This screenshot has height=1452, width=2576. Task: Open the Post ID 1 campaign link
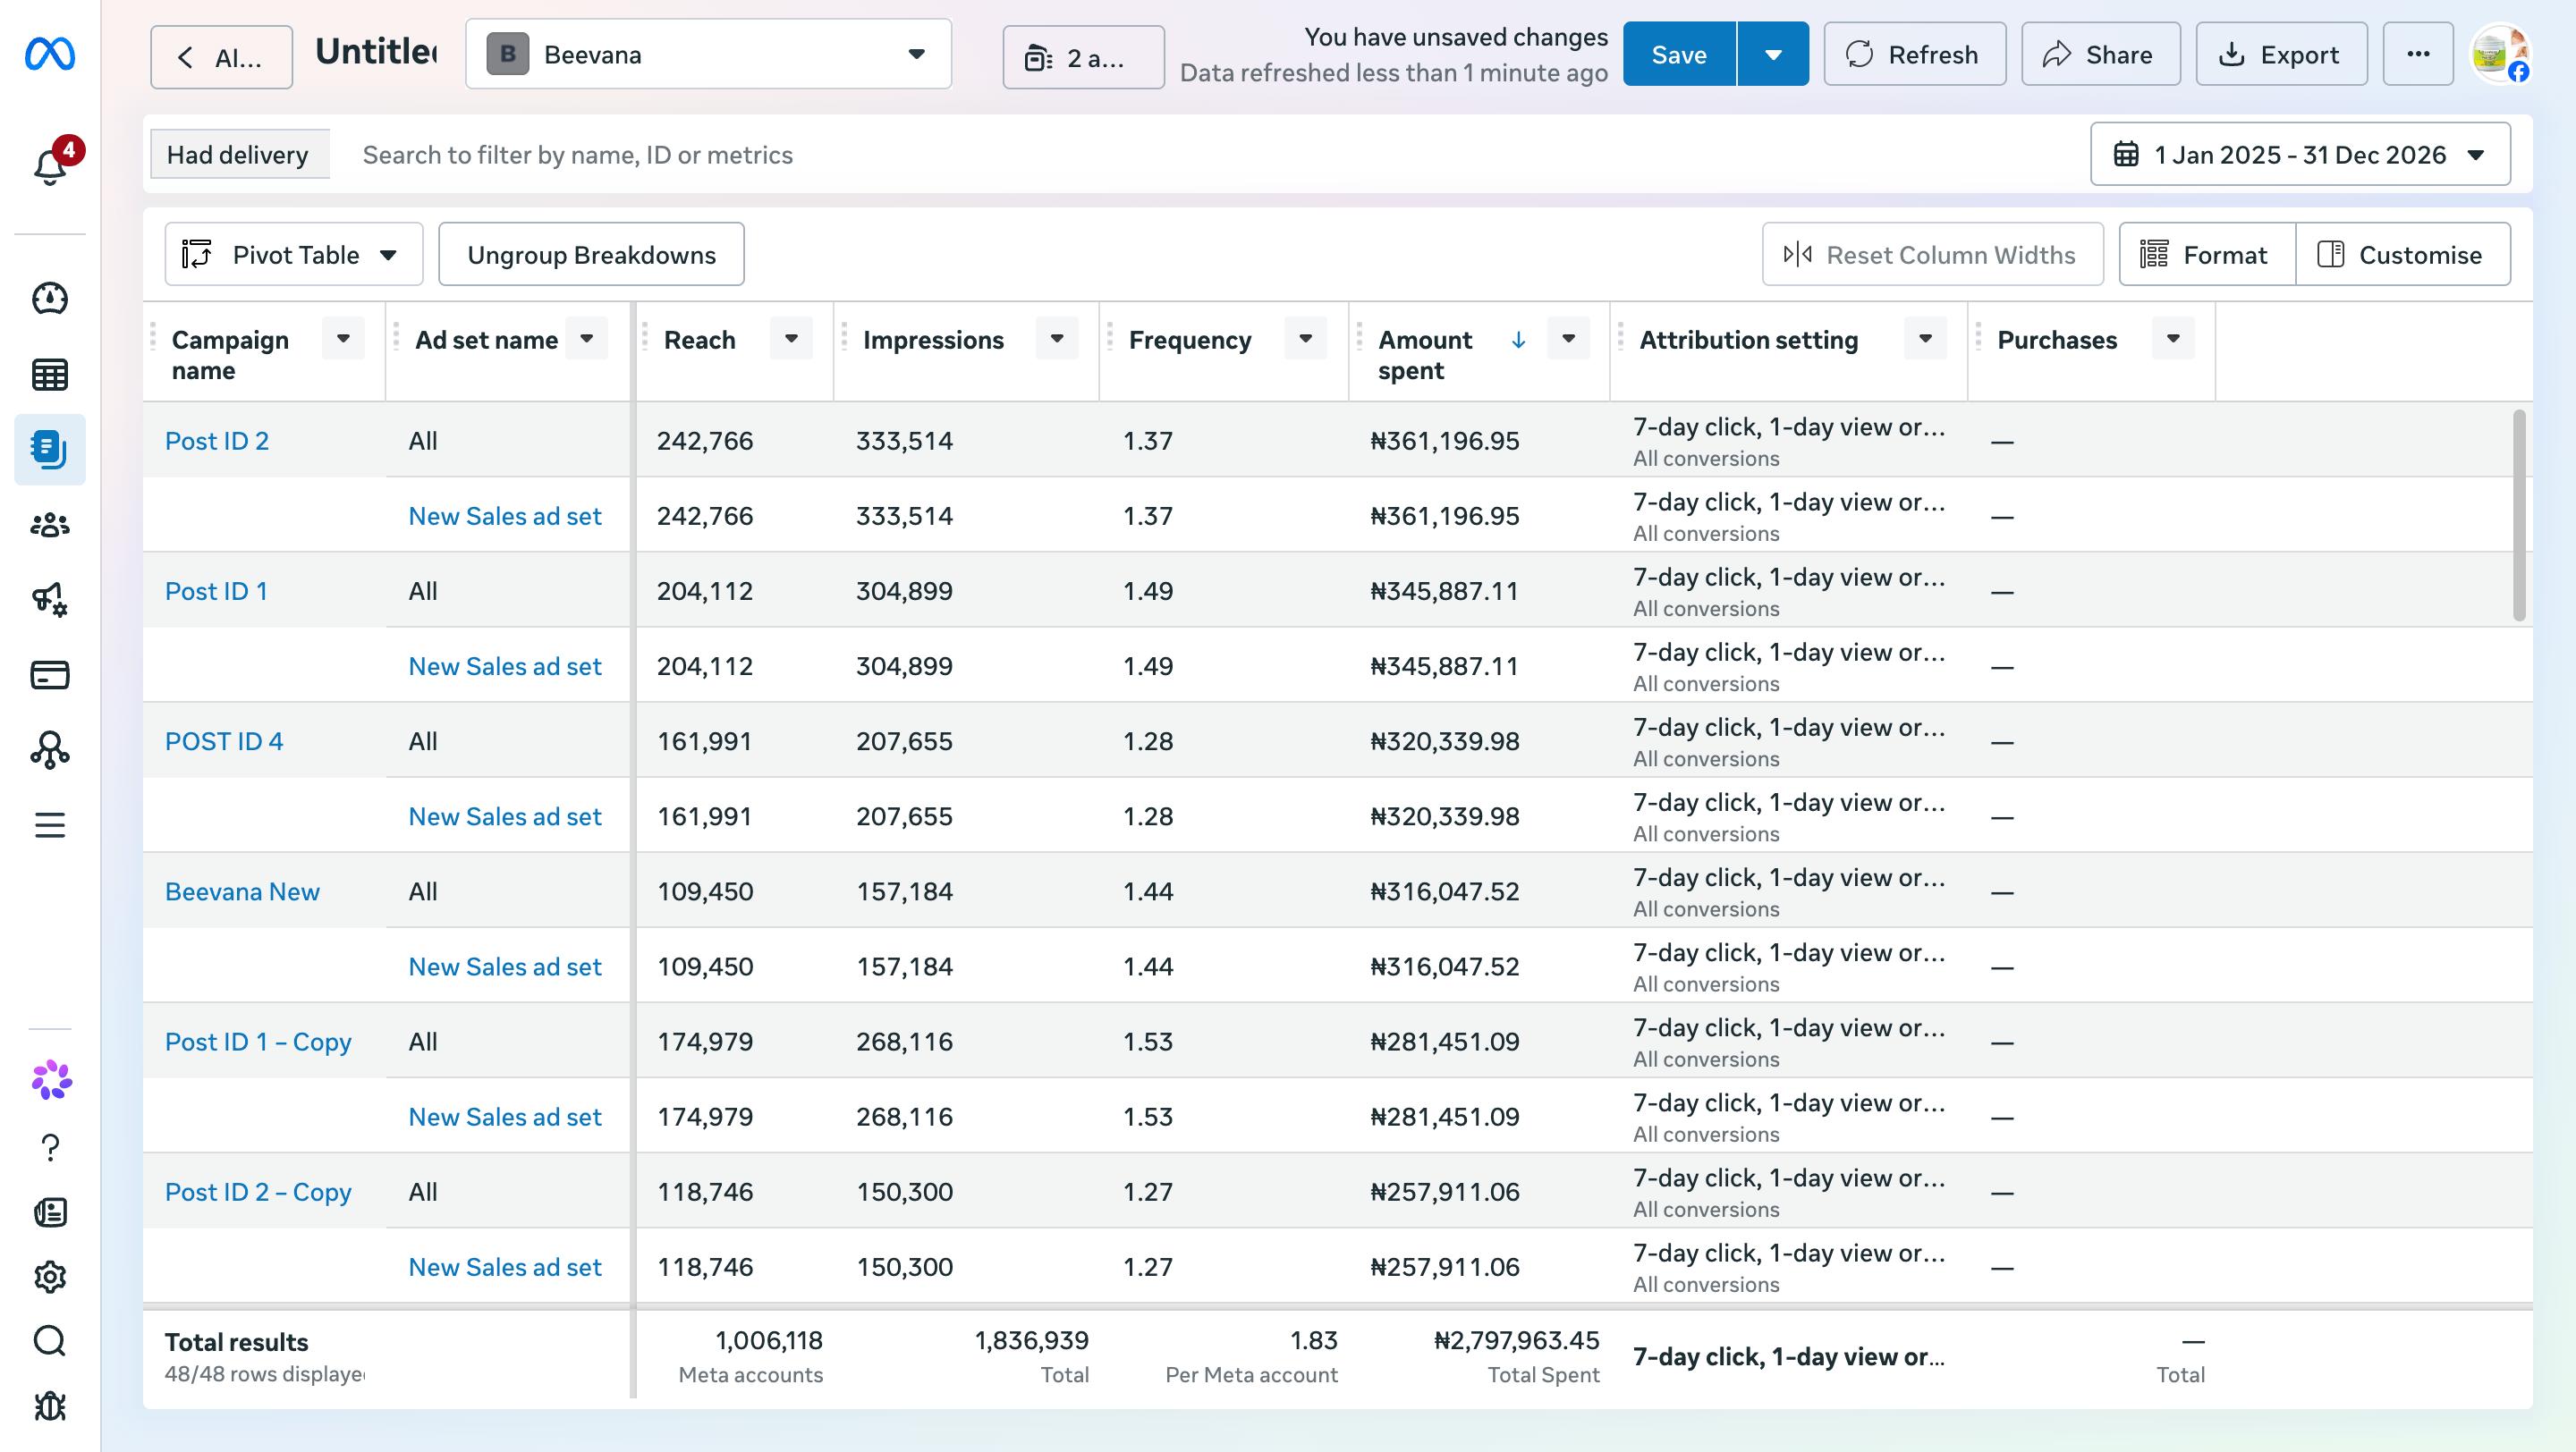216,591
